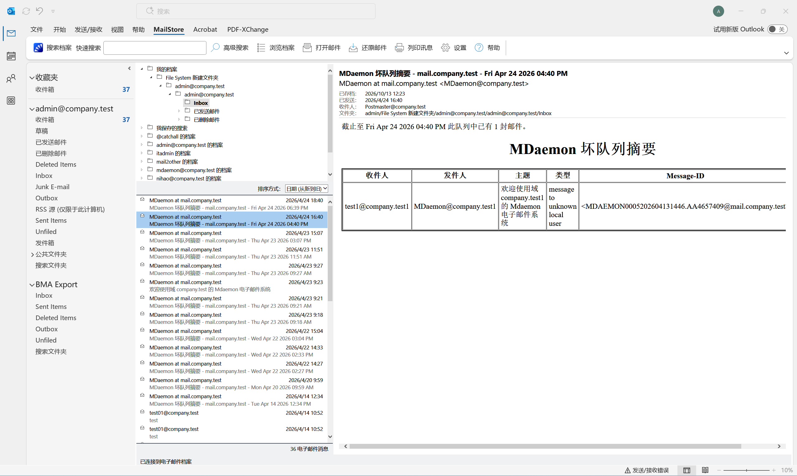The height and width of the screenshot is (476, 797).
Task: Open the 文件 menu tab
Action: click(x=37, y=30)
